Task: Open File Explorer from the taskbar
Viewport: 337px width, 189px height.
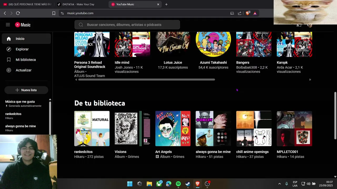Action: [149, 184]
